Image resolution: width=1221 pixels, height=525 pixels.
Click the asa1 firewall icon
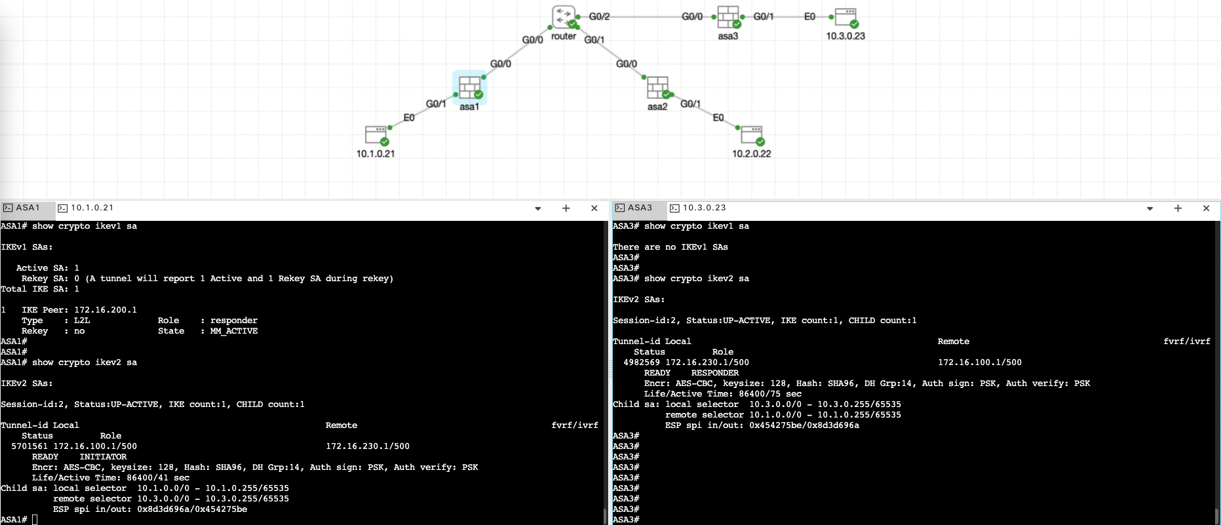(x=469, y=88)
